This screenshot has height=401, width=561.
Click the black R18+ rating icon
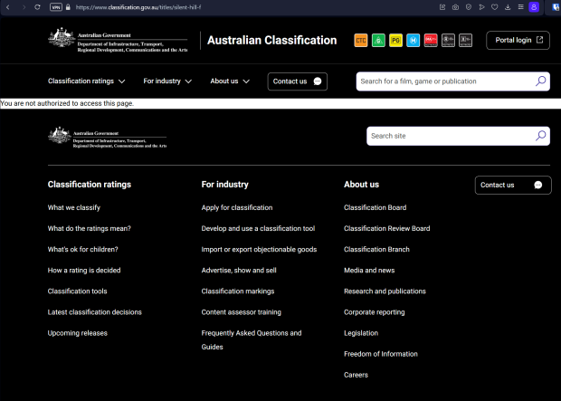(448, 40)
